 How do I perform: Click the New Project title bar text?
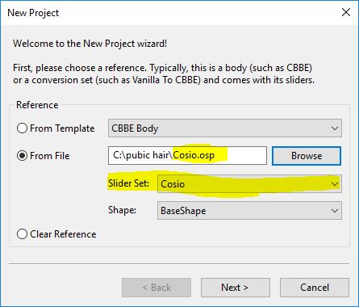pyautogui.click(x=33, y=13)
